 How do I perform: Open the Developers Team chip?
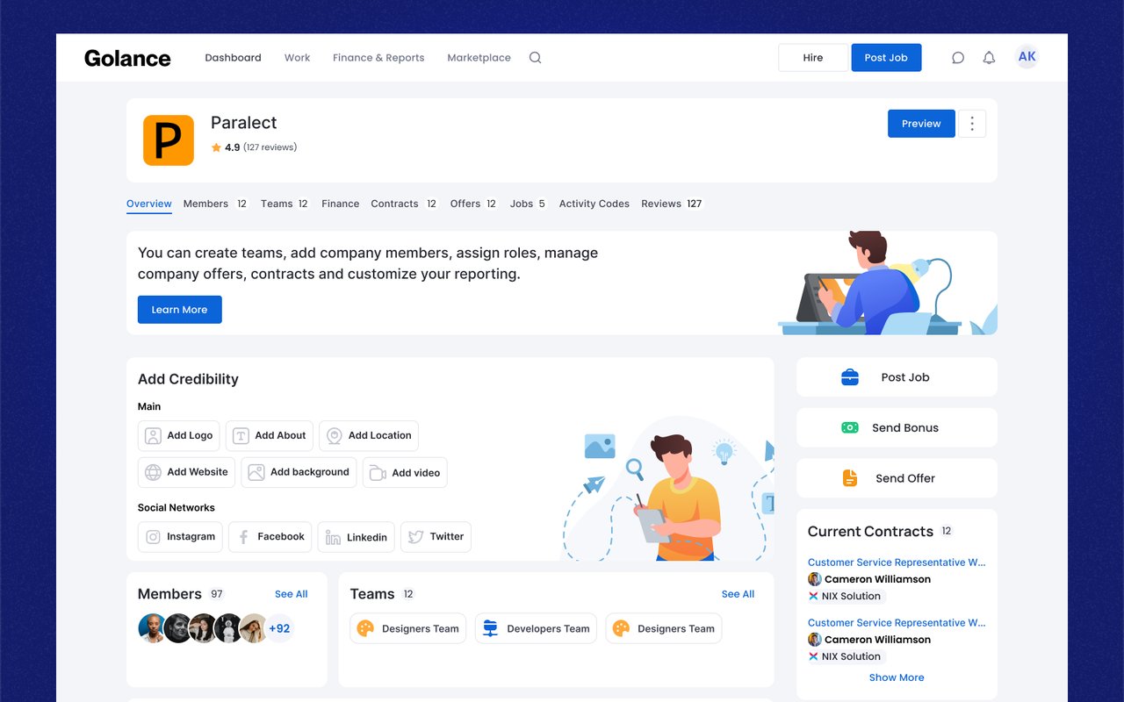(x=536, y=628)
